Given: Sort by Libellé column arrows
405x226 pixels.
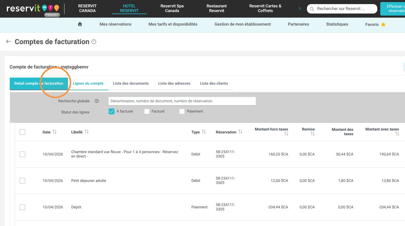Looking at the screenshot, I should click(87, 132).
